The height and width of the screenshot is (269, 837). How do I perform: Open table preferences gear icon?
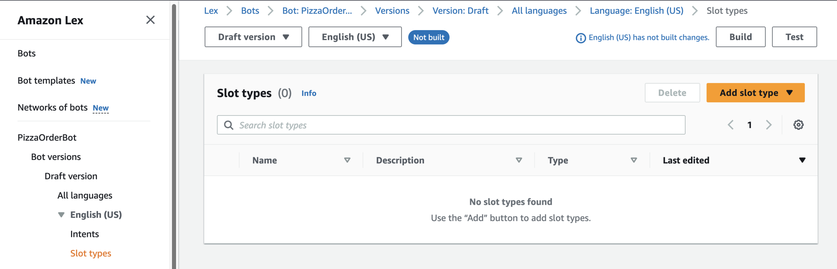[x=798, y=125]
